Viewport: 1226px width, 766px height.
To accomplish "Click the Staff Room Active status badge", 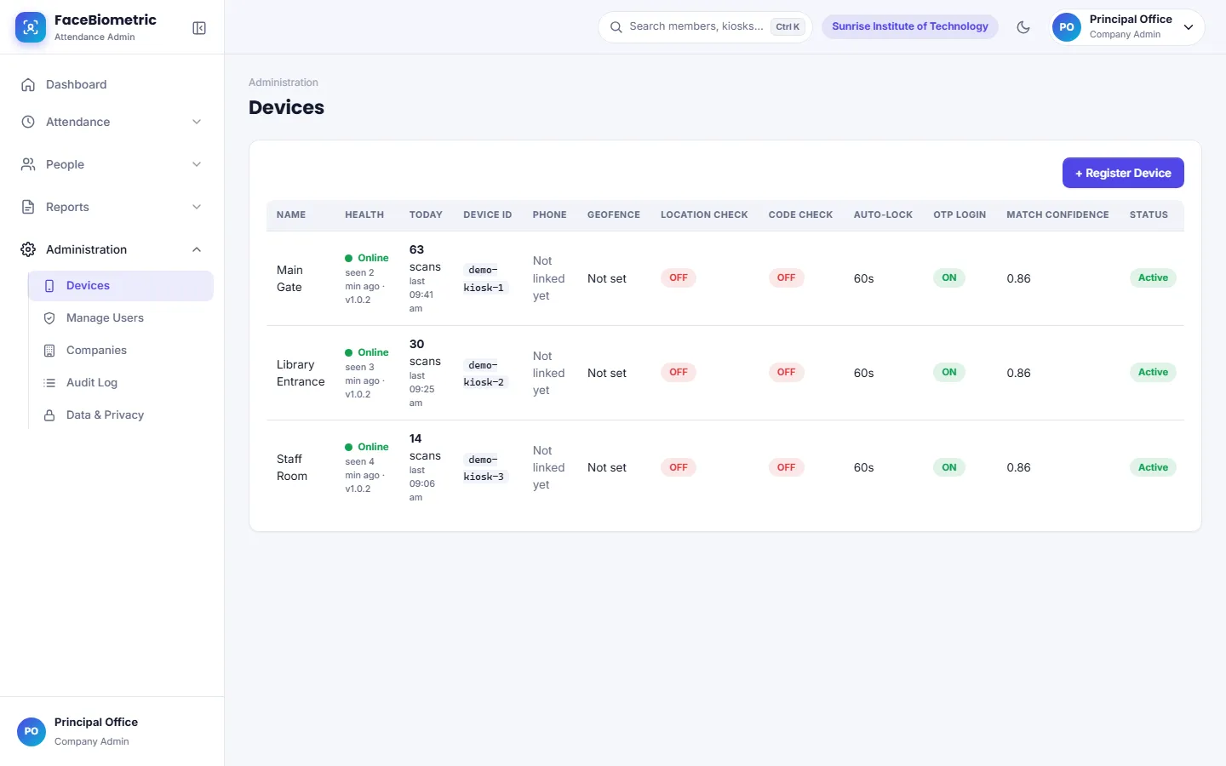I will 1153,467.
